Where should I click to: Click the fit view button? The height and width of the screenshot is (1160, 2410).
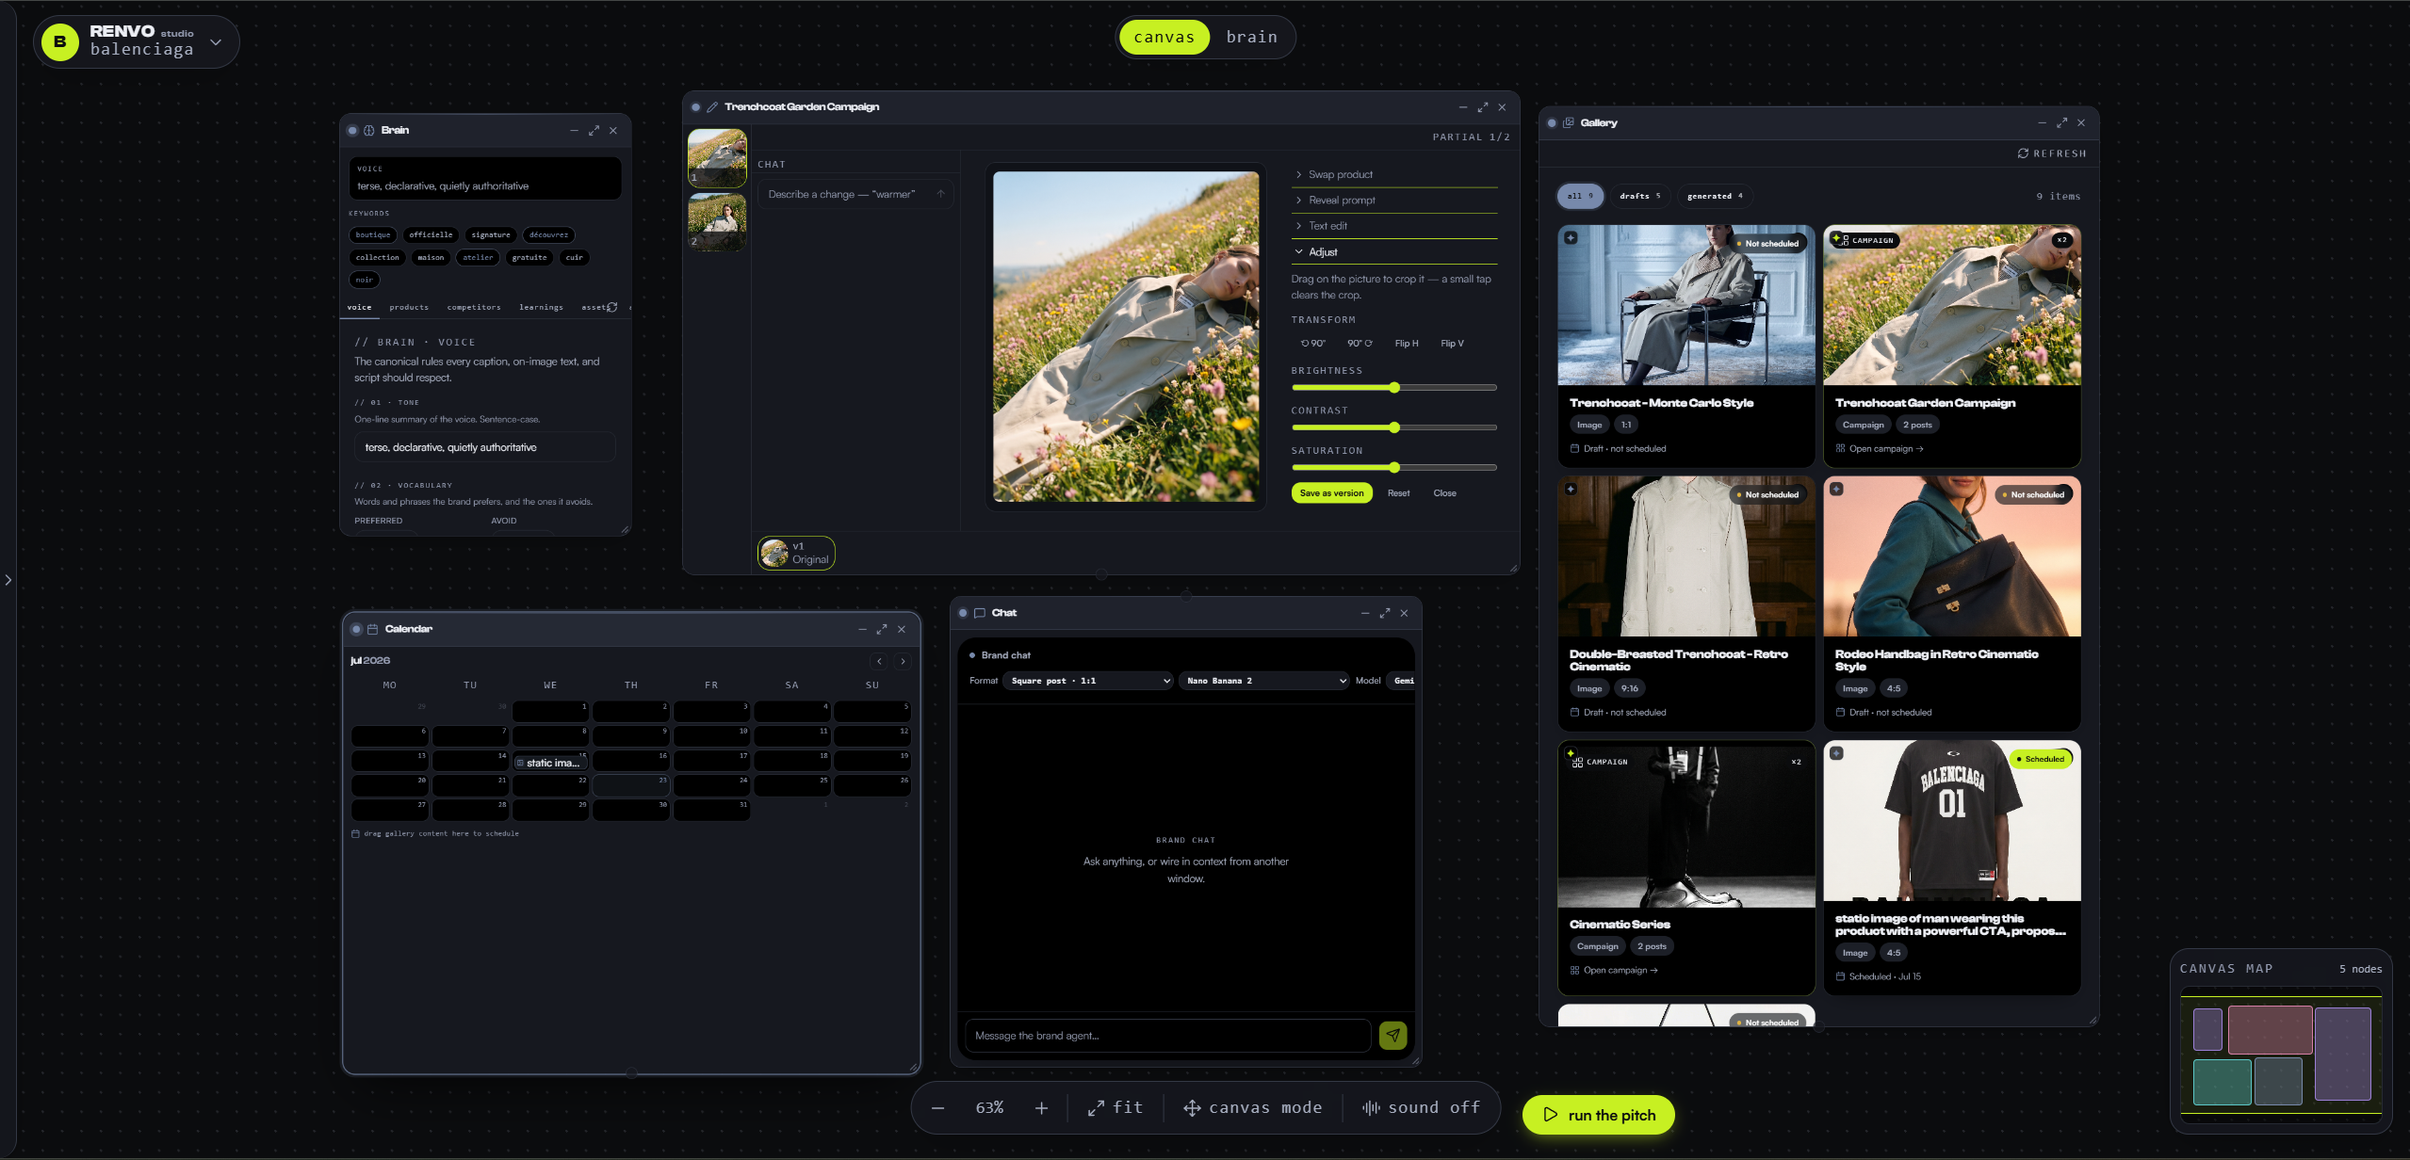[x=1115, y=1108]
